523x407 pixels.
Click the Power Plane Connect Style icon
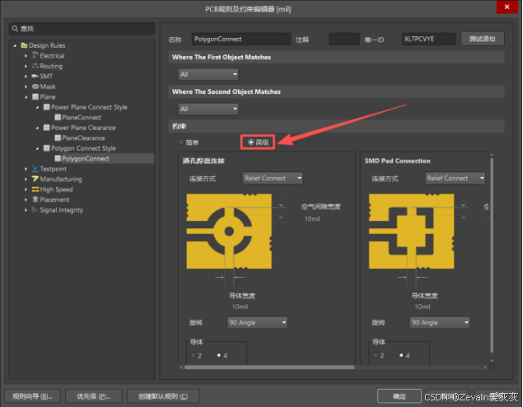click(47, 107)
